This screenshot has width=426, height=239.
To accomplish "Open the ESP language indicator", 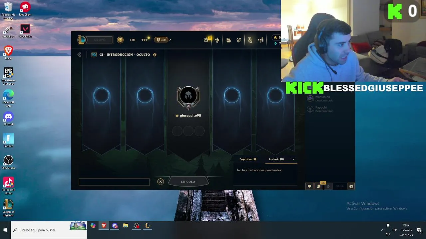I will pos(394,230).
